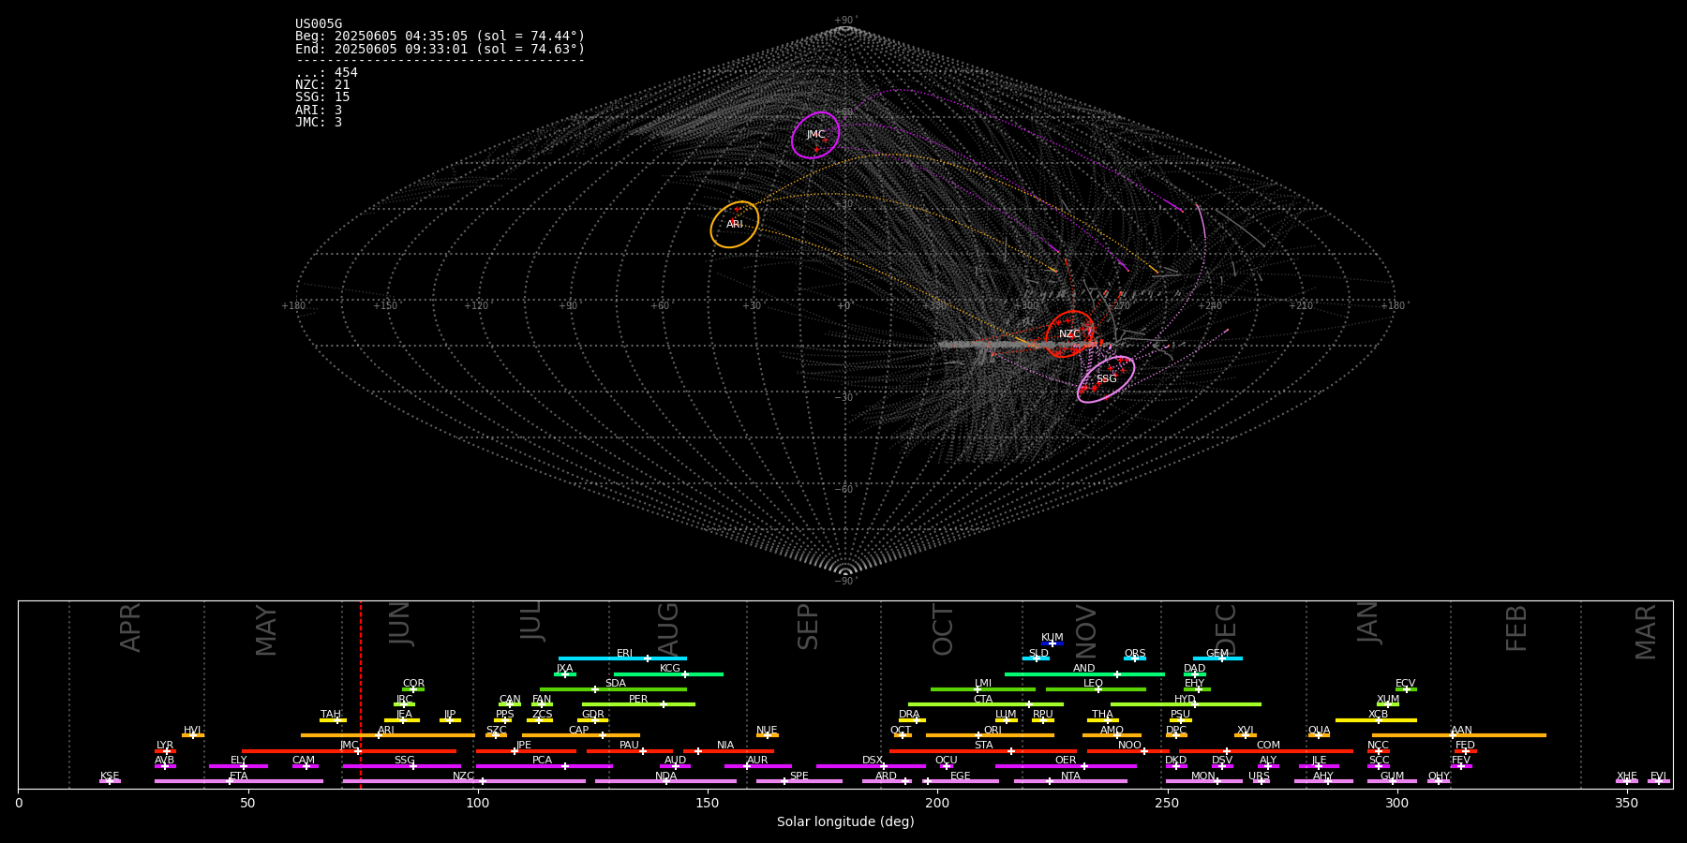Click the XCB shower bar in timeline
Image resolution: width=1687 pixels, height=843 pixels.
pyautogui.click(x=1376, y=720)
